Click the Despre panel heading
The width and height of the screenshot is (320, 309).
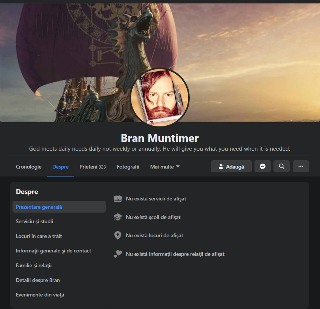click(27, 192)
